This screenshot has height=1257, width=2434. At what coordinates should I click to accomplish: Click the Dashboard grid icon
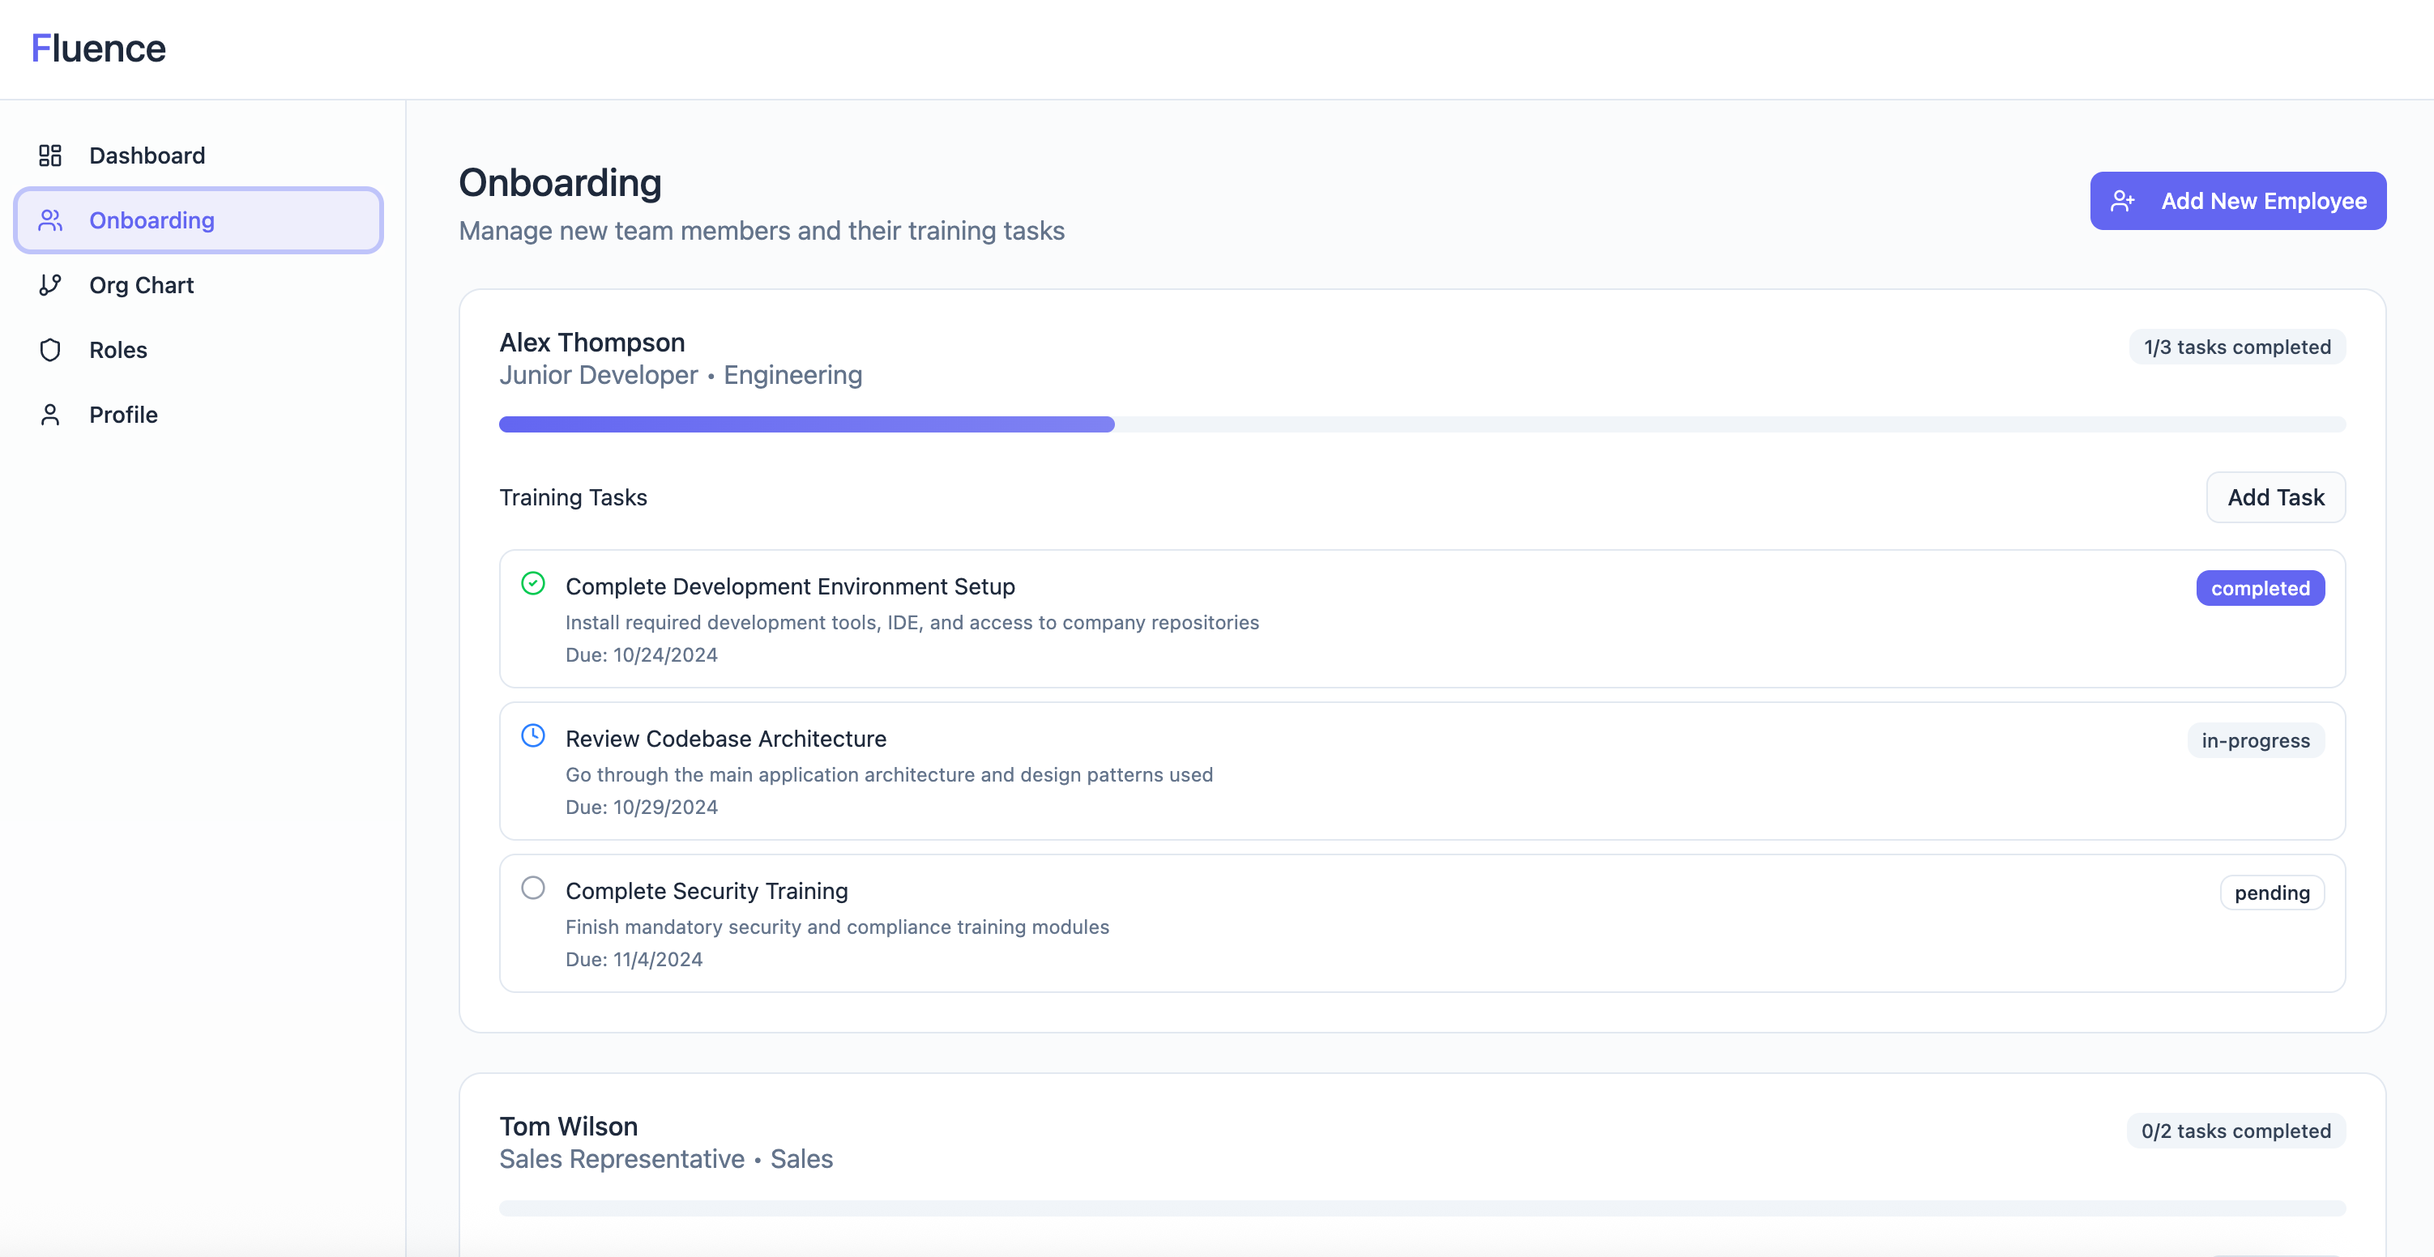tap(50, 155)
